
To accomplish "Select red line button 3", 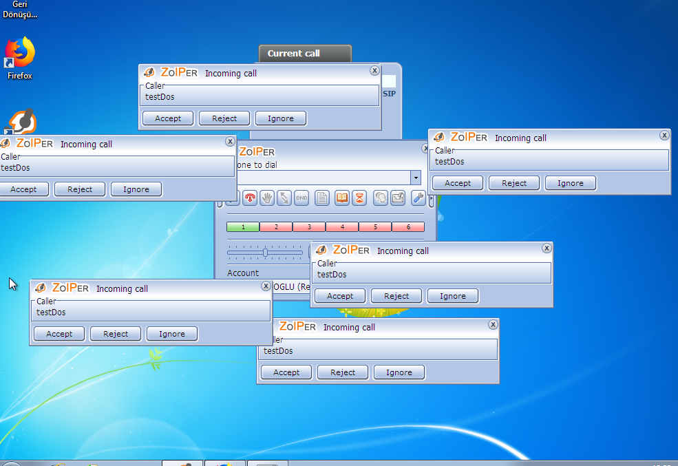I will 309,226.
